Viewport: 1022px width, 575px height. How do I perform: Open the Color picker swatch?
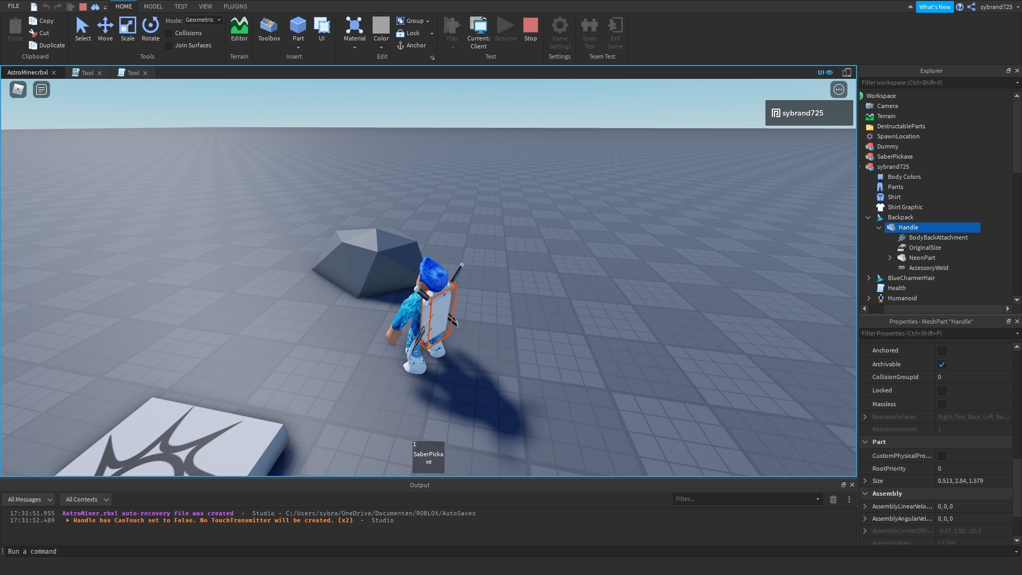pos(381,25)
